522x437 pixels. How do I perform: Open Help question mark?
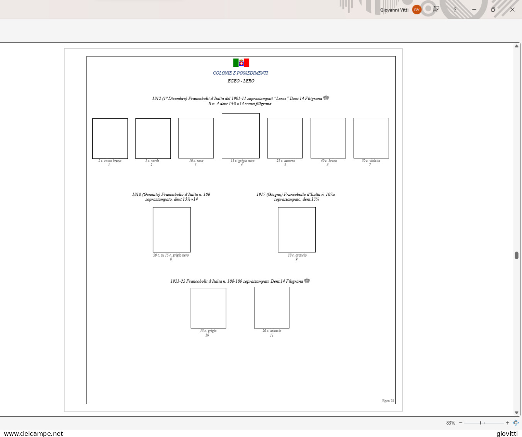(x=455, y=10)
